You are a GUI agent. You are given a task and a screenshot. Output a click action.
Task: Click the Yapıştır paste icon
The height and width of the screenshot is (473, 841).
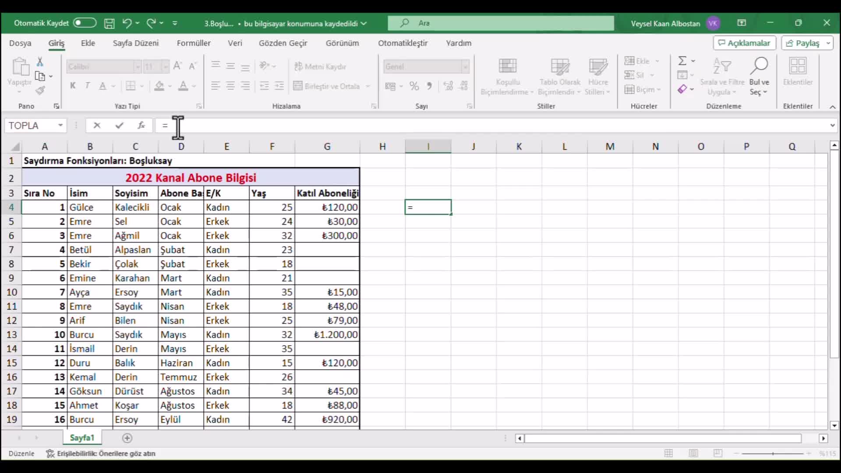coord(20,67)
